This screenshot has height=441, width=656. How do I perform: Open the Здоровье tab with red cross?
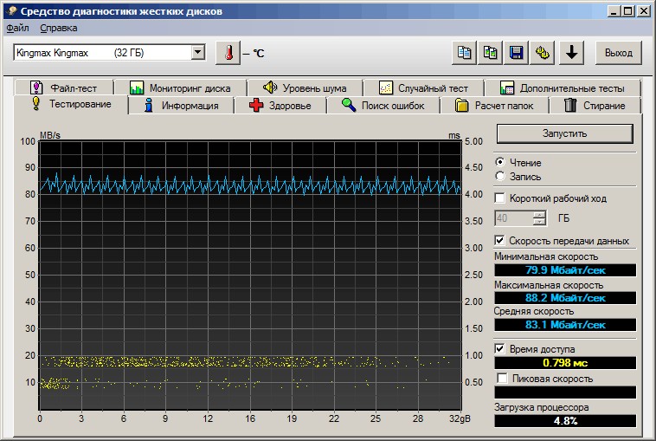coord(280,106)
